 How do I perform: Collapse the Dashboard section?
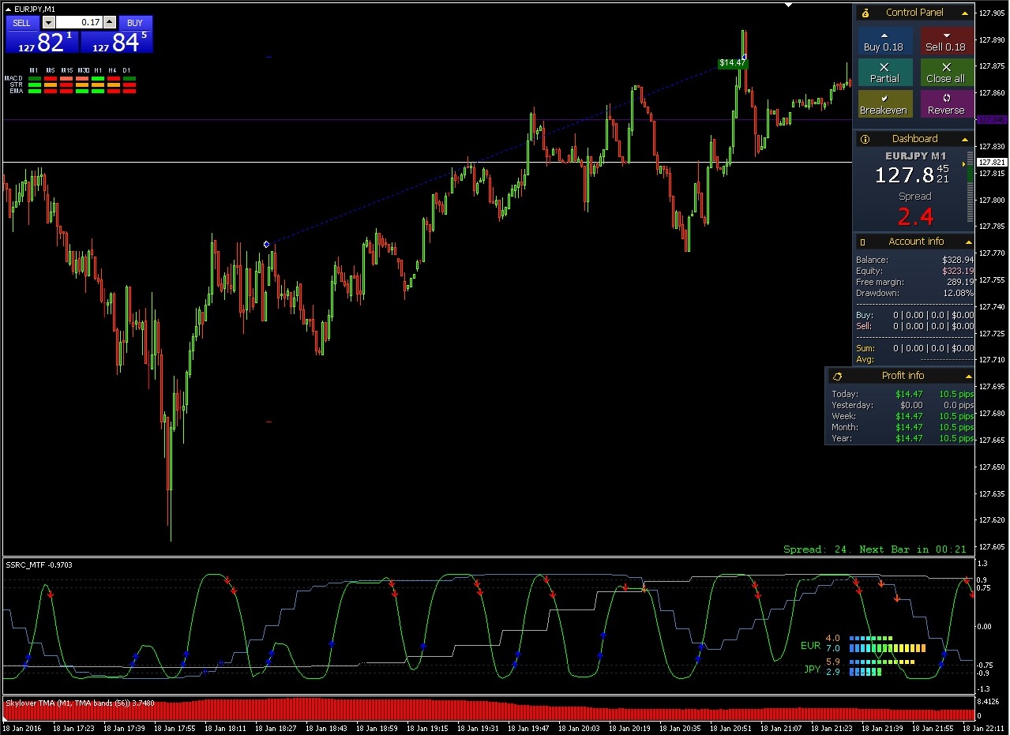(x=964, y=139)
